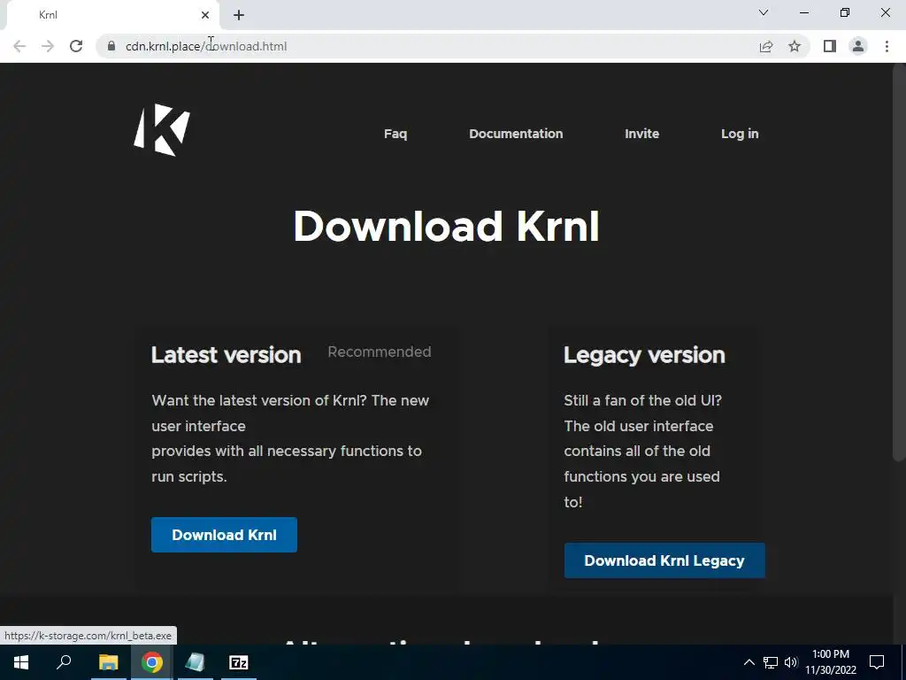Click the Download Krnl page title

(x=446, y=227)
